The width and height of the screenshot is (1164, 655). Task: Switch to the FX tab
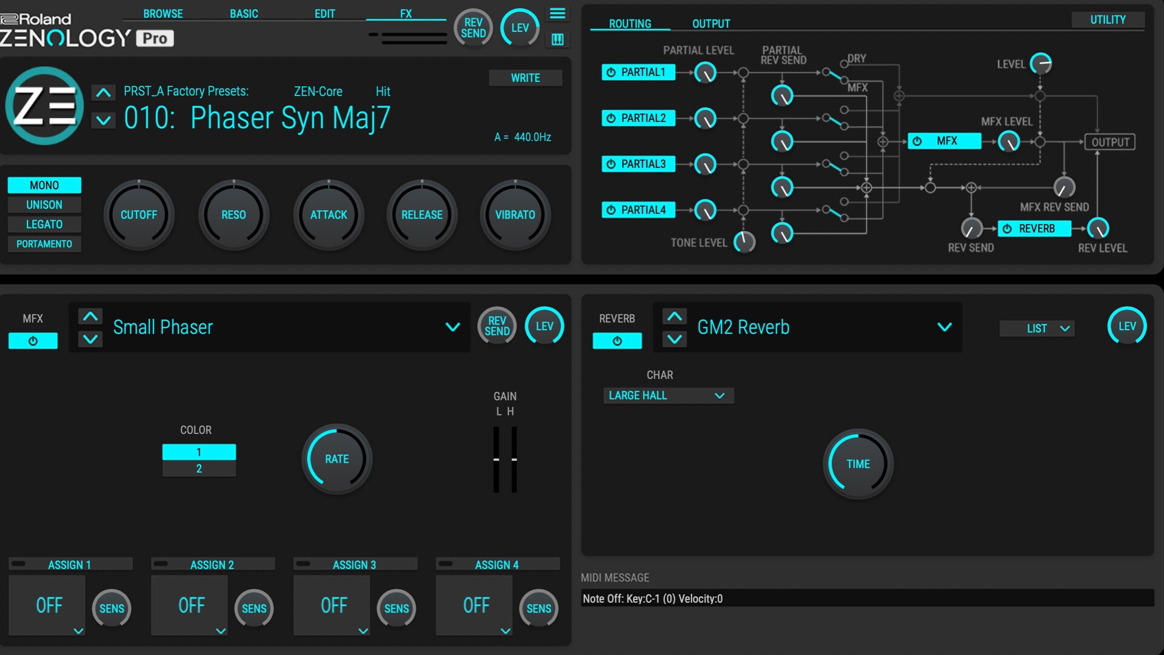pyautogui.click(x=406, y=13)
